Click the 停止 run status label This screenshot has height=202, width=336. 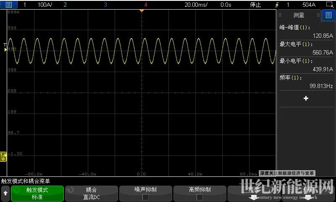tap(255, 5)
